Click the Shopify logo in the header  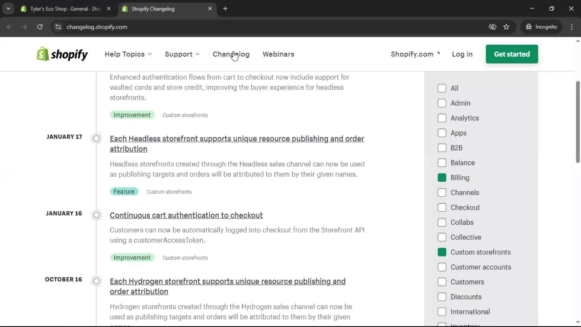click(x=62, y=54)
